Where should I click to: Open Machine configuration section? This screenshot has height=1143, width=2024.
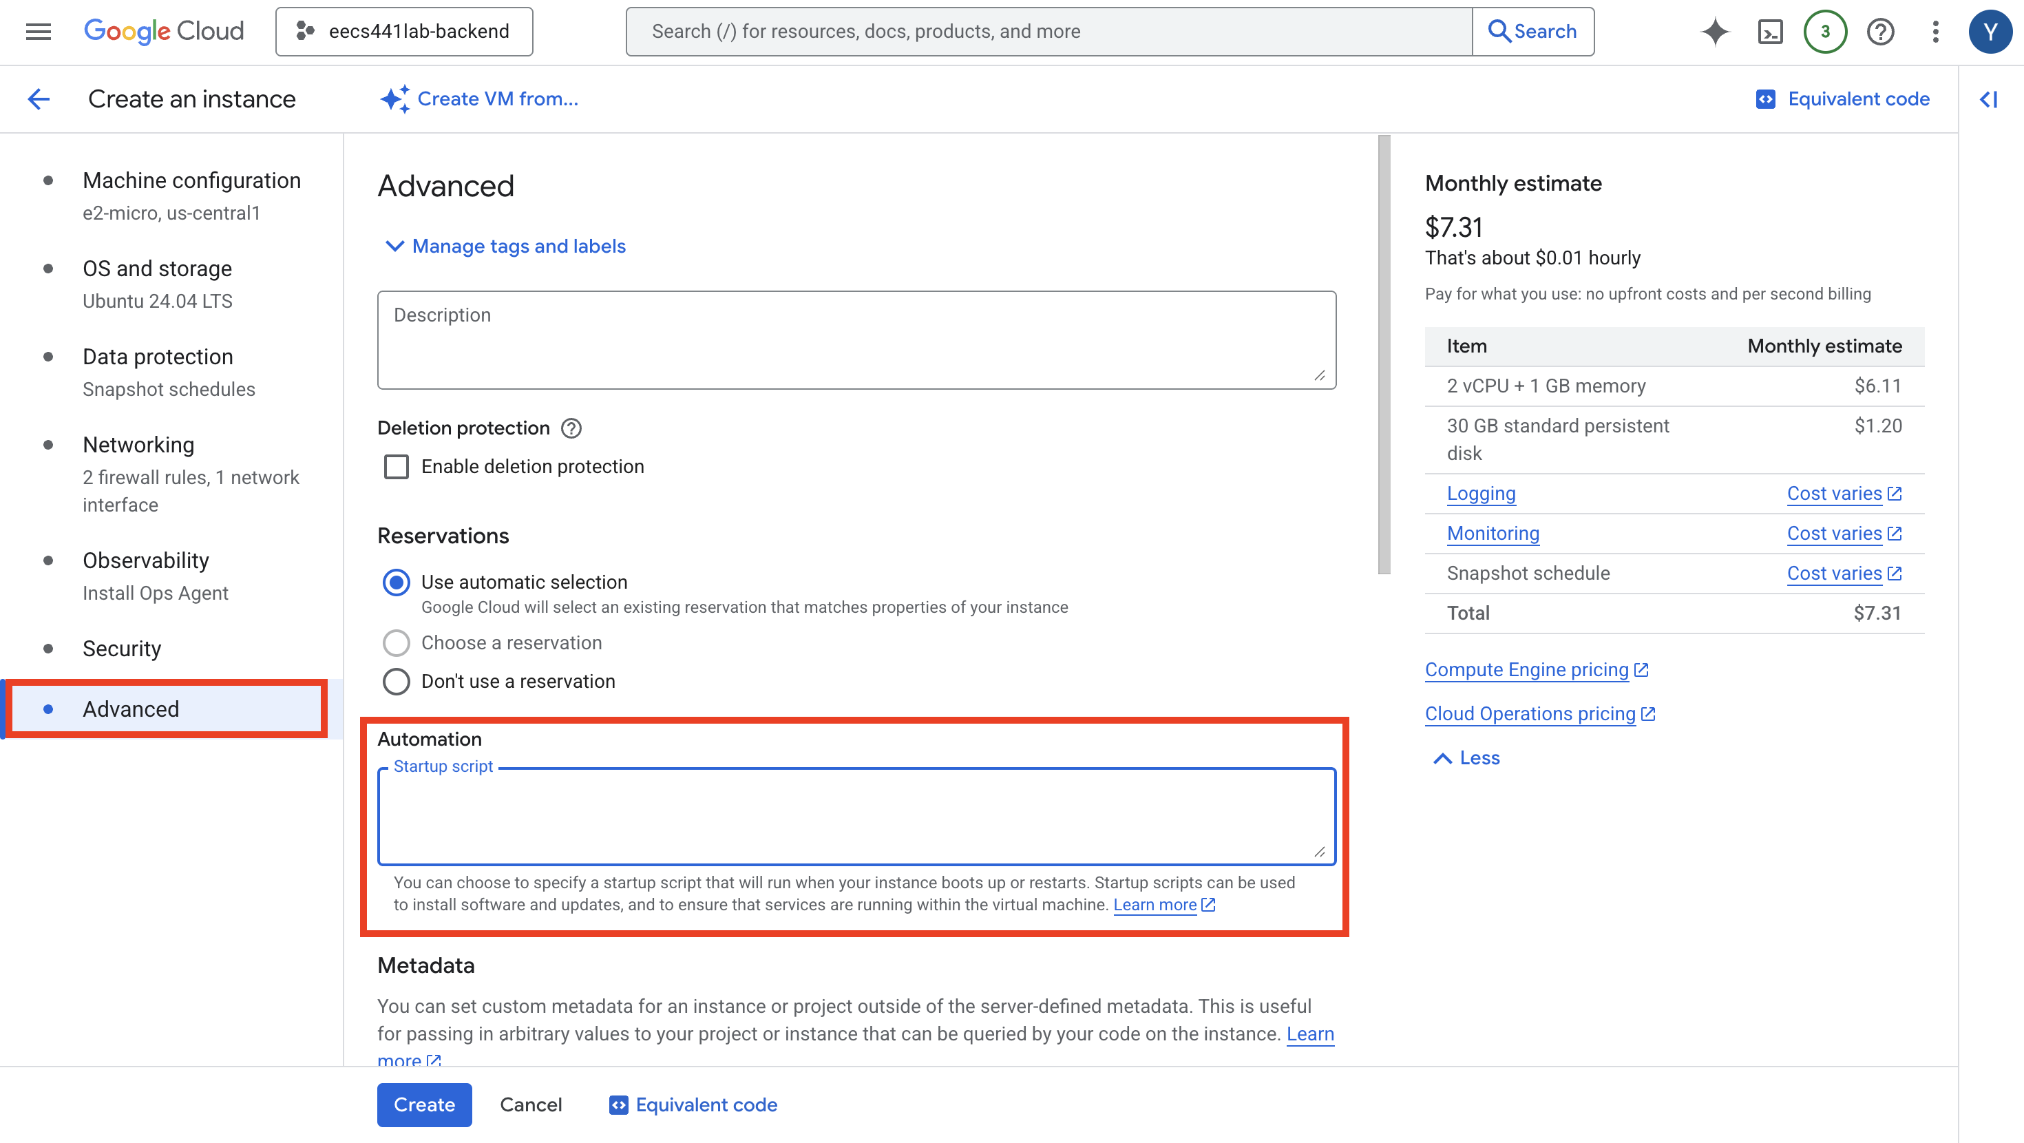[191, 196]
